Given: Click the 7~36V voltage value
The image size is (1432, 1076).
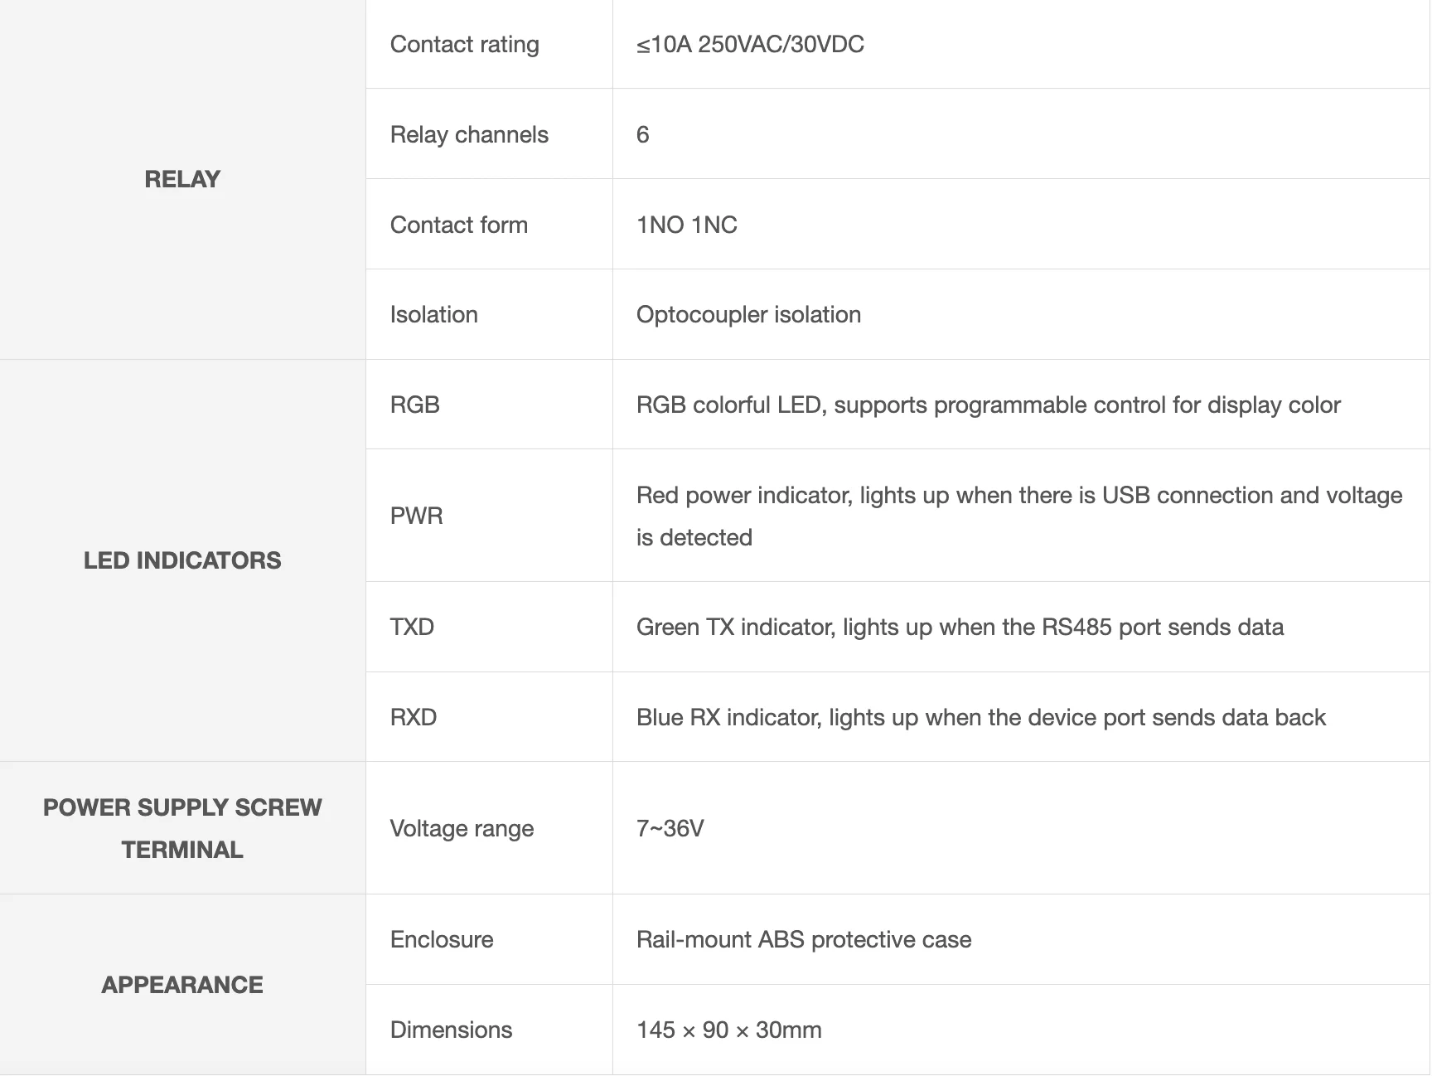Looking at the screenshot, I should [x=670, y=828].
